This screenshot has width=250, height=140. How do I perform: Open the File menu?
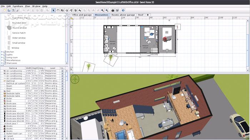[x=3, y=6]
